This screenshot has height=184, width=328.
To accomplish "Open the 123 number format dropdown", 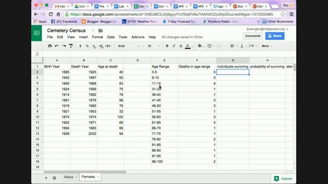I will [x=109, y=46].
